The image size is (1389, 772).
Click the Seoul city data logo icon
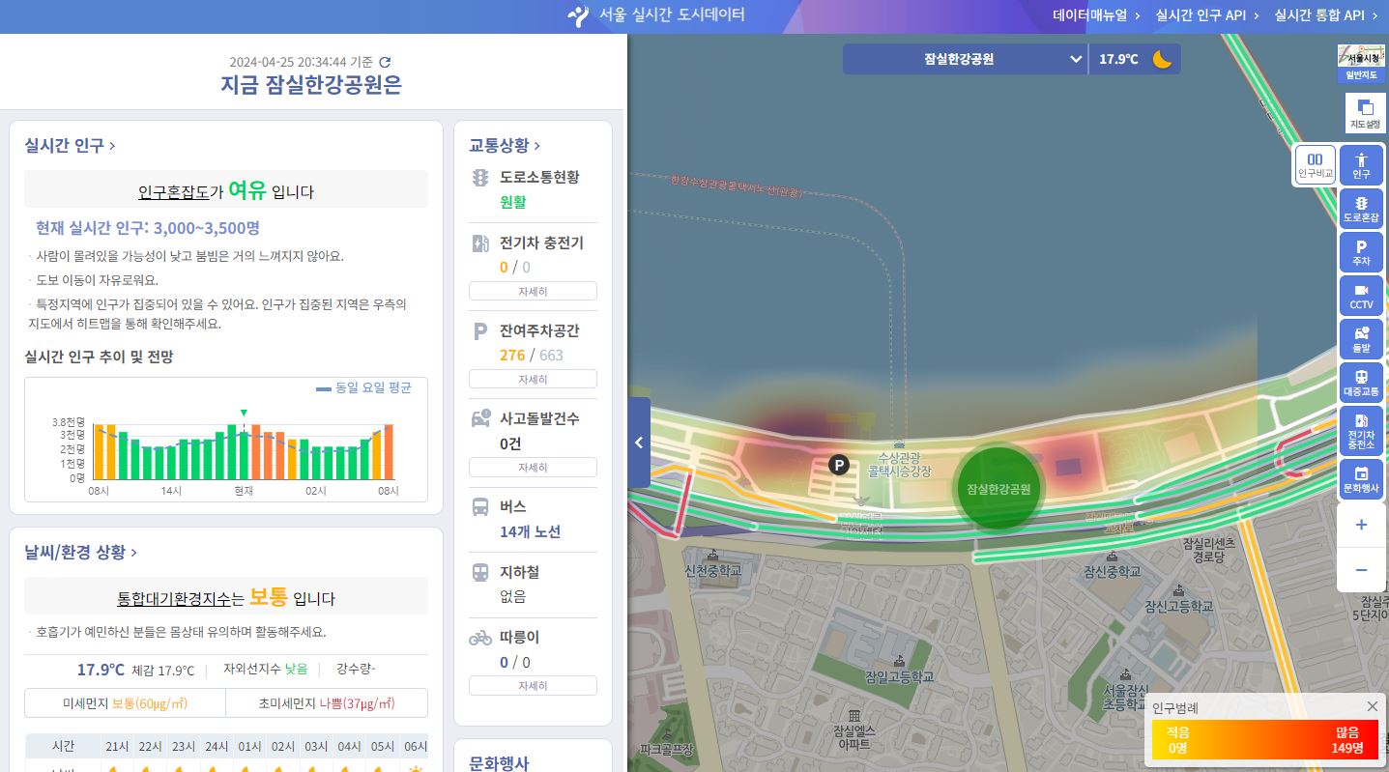578,15
